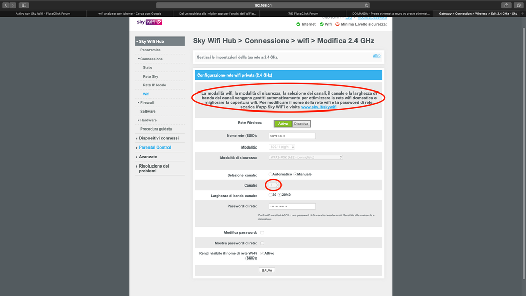The height and width of the screenshot is (296, 526).
Task: Click the green Wifi status icon
Action: [322, 24]
